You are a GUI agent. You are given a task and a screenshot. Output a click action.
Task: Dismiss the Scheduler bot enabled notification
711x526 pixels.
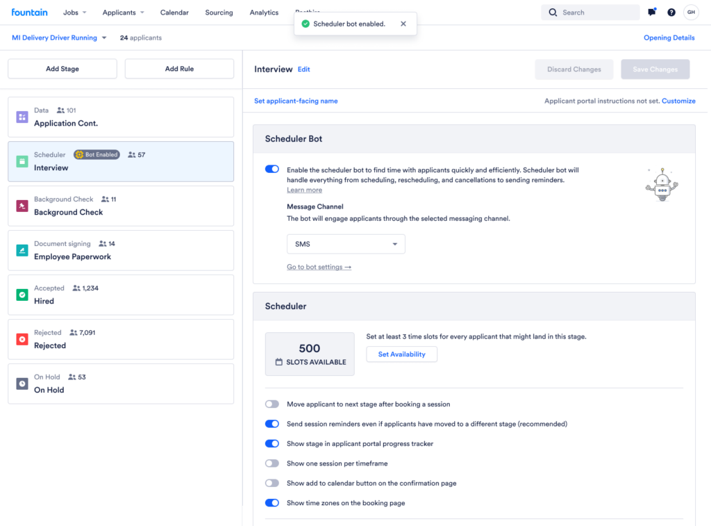[x=403, y=24]
